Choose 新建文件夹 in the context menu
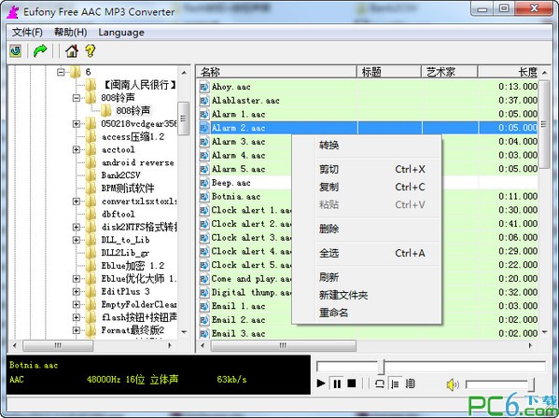Viewport: 559px width, 418px height. pyautogui.click(x=367, y=295)
